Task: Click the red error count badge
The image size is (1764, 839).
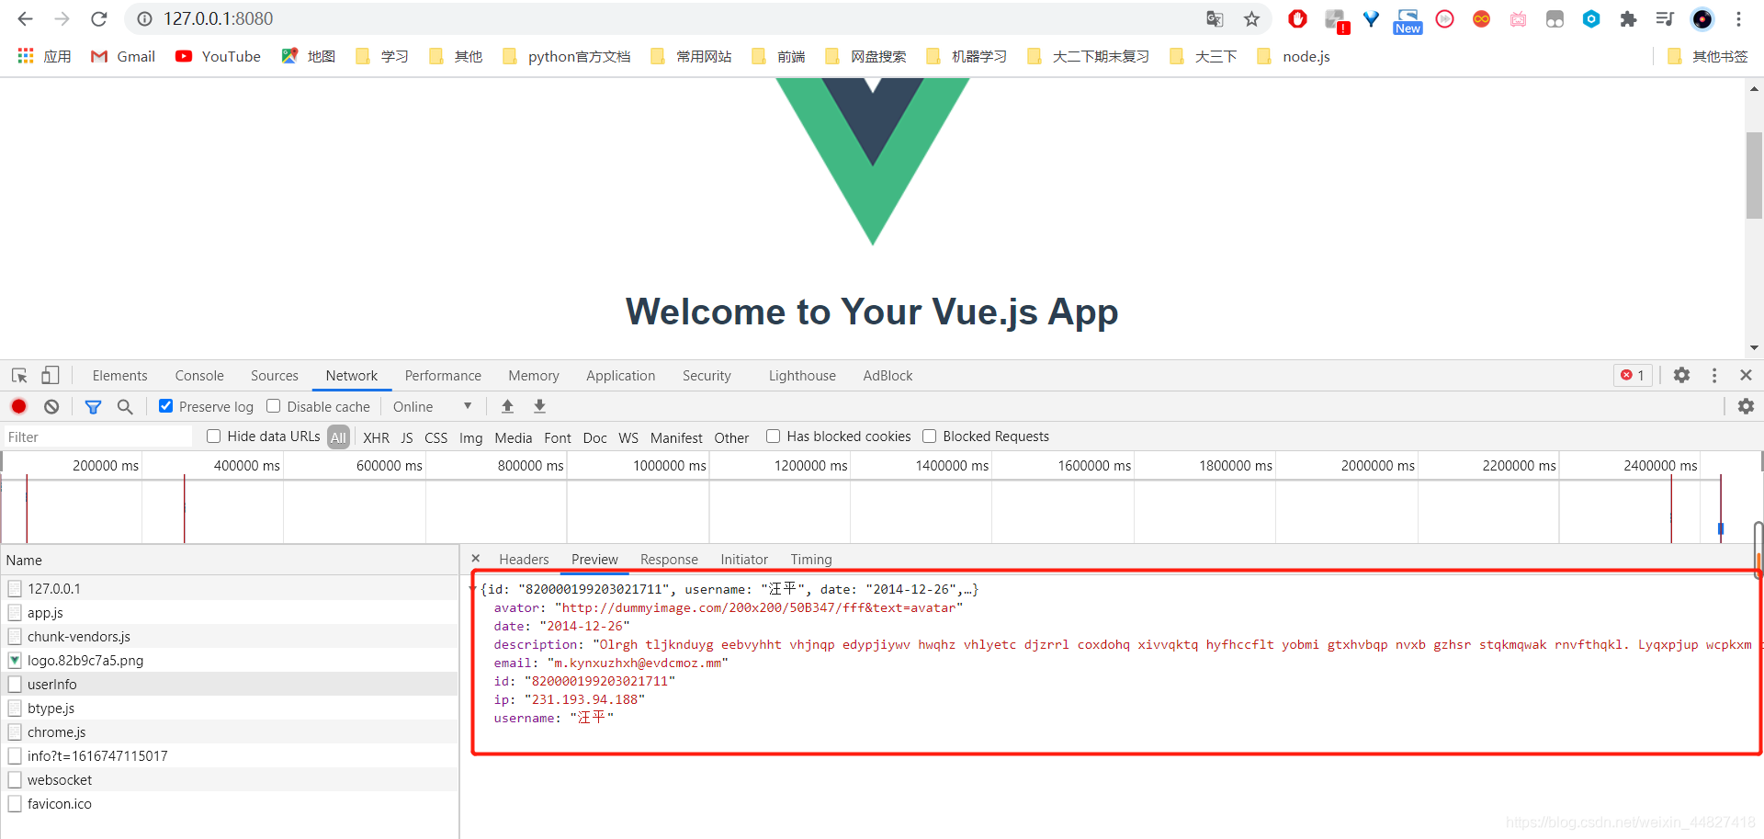Action: point(1633,375)
